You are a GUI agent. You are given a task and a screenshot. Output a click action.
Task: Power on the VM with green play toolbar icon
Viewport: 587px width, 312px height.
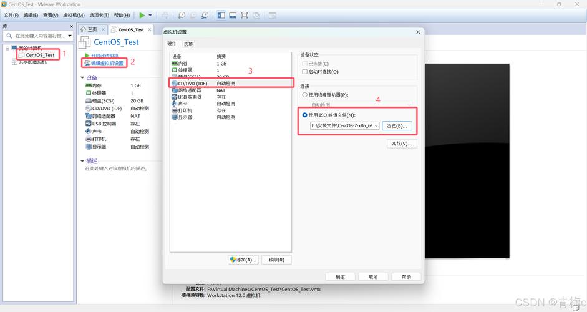click(x=142, y=16)
